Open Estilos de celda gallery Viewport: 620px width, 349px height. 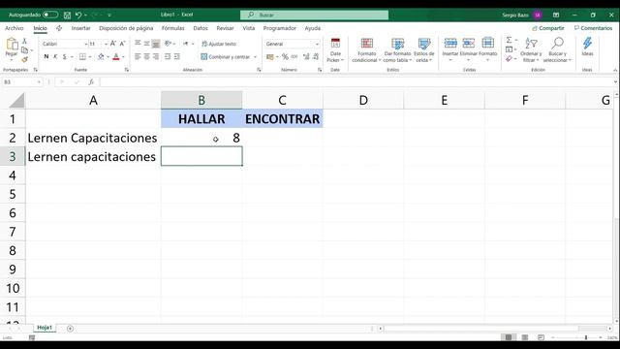pos(424,49)
